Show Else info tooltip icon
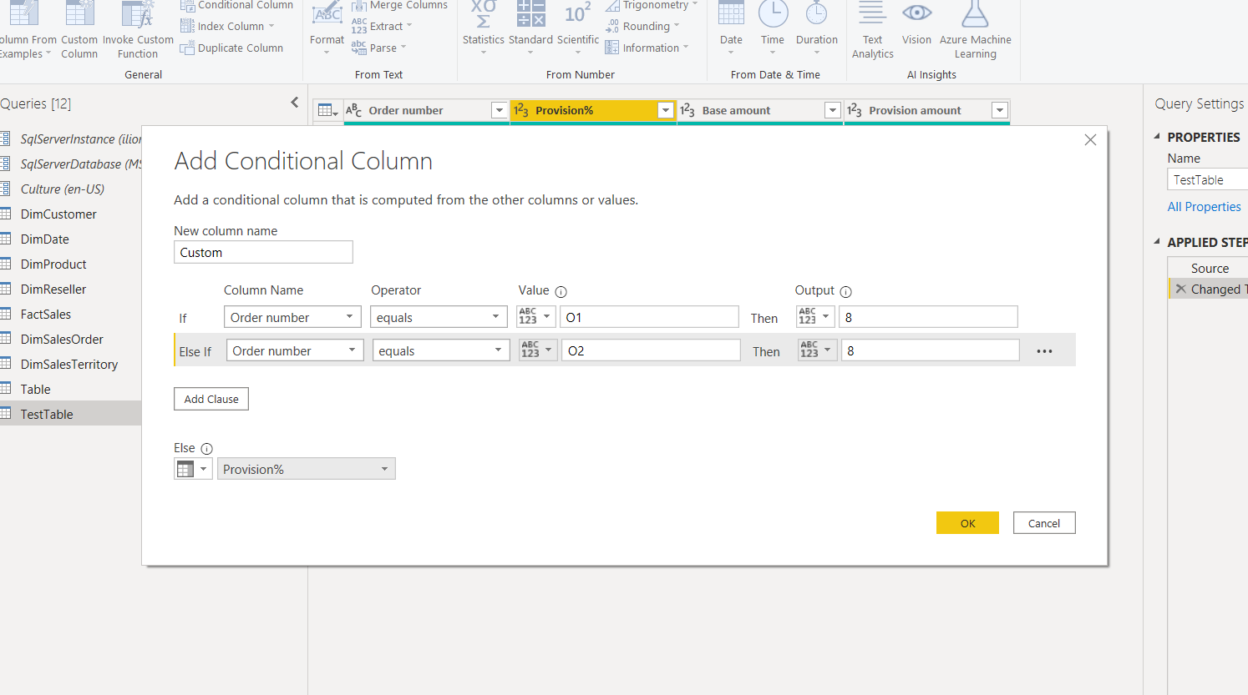The width and height of the screenshot is (1248, 695). (206, 449)
